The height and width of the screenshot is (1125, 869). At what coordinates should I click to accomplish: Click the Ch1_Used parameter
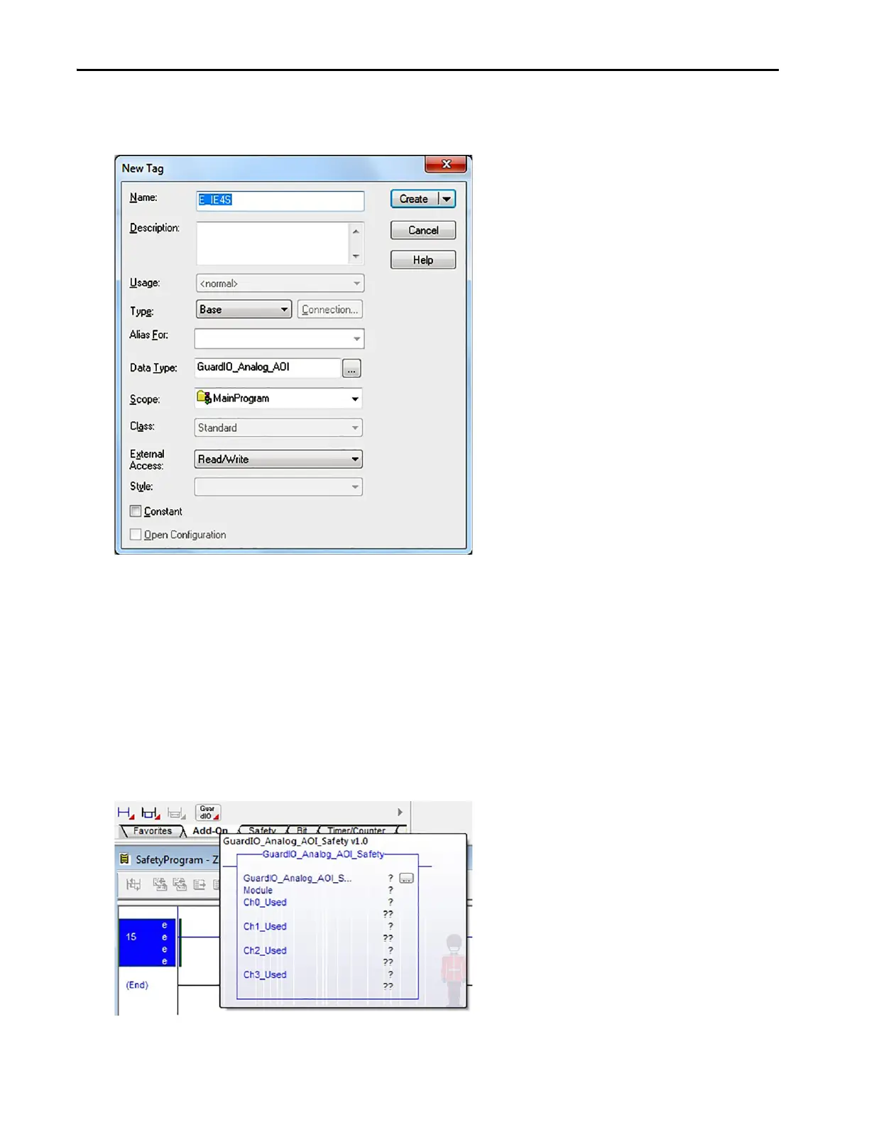point(265,927)
